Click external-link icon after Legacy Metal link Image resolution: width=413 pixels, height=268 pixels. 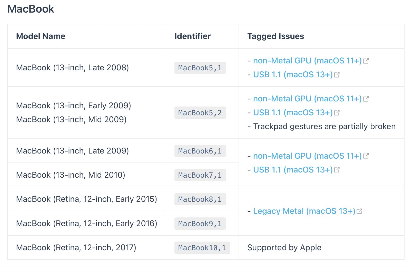pyautogui.click(x=359, y=212)
